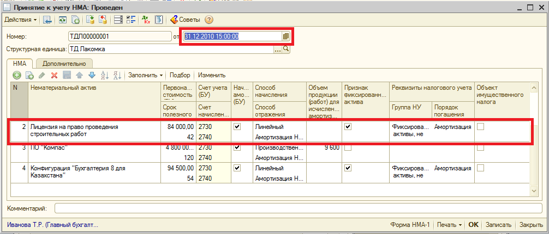
Task: Move row down with the blue arrow
Action: (92, 75)
